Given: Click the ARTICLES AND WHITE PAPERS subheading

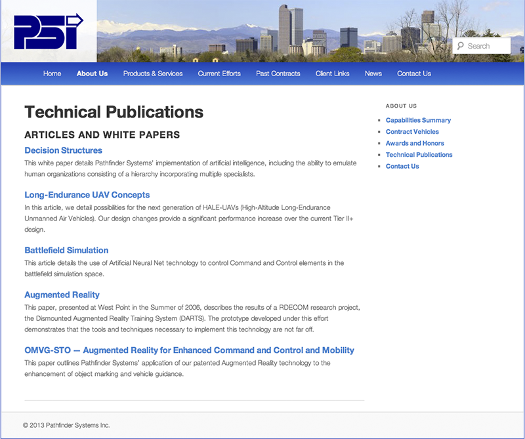Looking at the screenshot, I should pyautogui.click(x=102, y=135).
